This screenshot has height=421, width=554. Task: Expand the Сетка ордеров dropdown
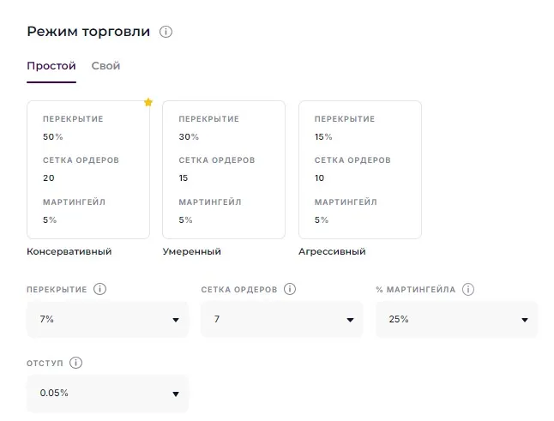click(x=282, y=319)
